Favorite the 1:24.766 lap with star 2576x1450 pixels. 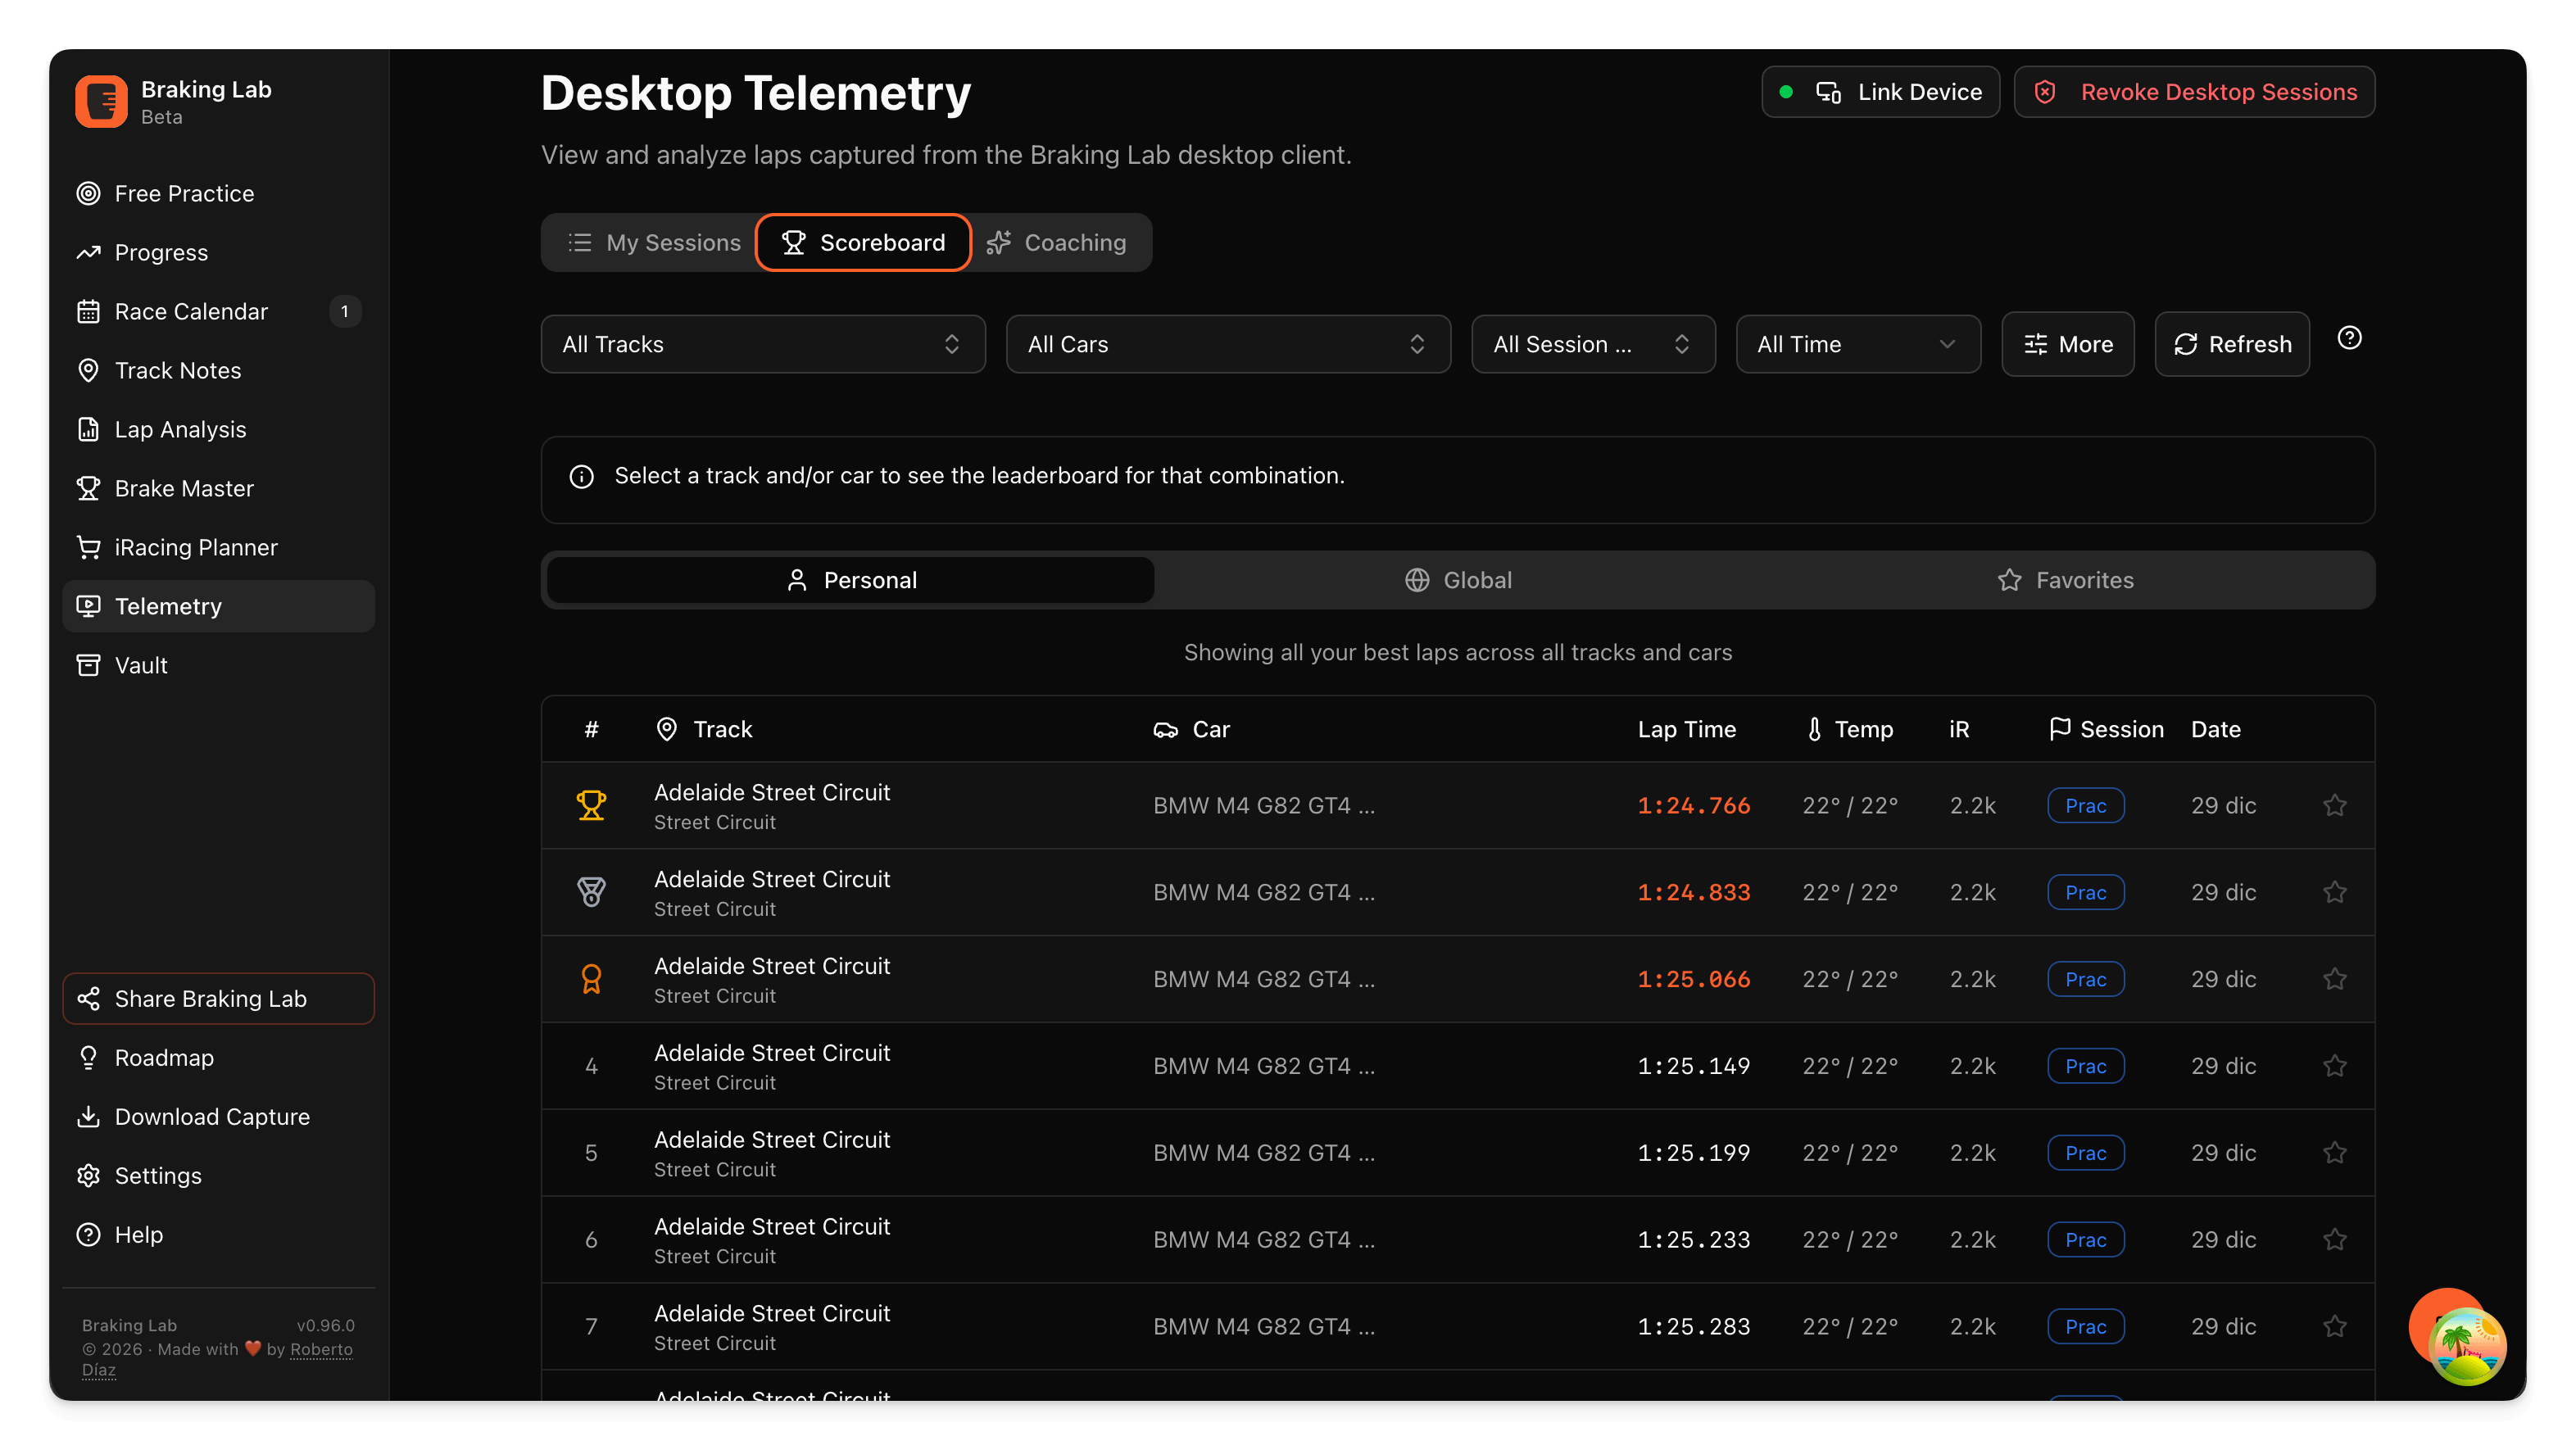[x=2334, y=805]
